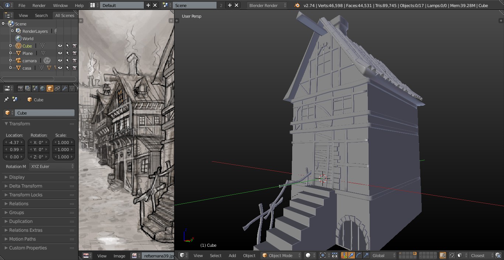
Task: Expand the RenderLayers node
Action: click(12, 31)
